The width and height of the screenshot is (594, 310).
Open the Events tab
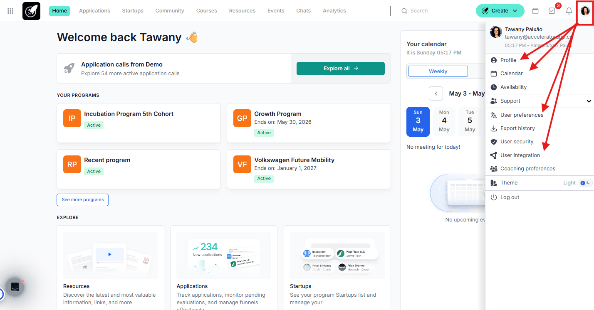click(x=276, y=11)
